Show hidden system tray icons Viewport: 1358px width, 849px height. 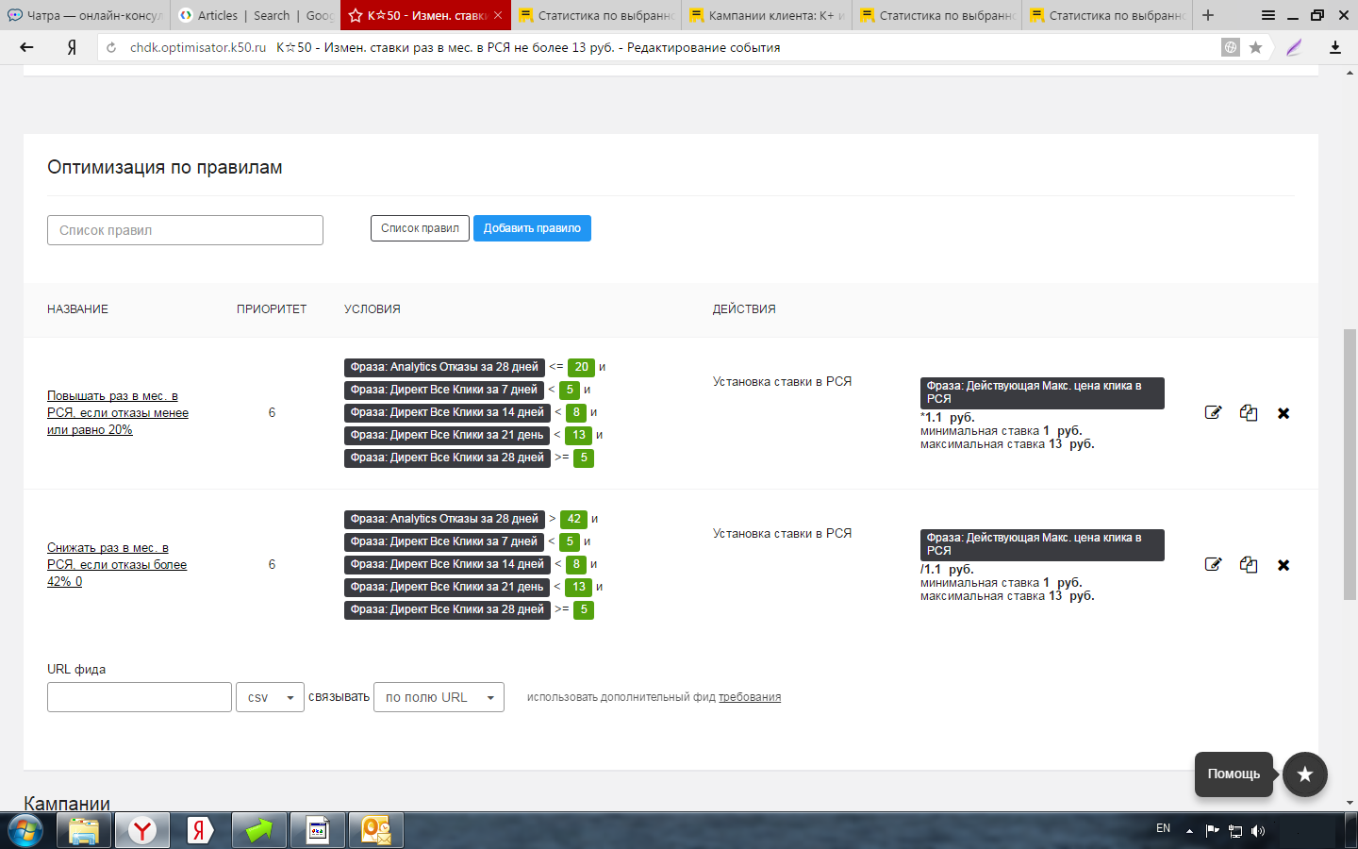pyautogui.click(x=1189, y=831)
